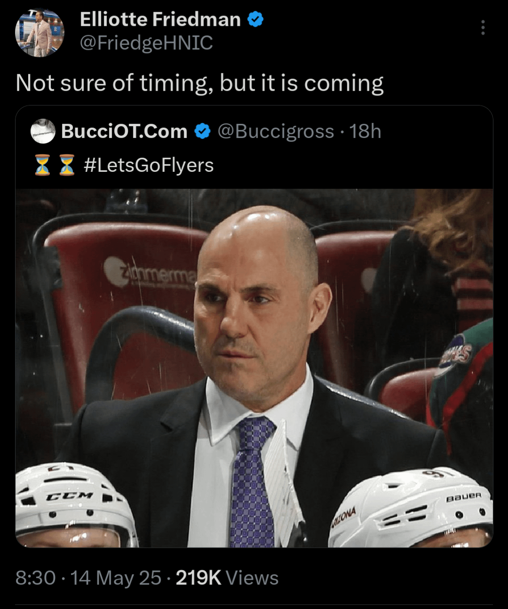The height and width of the screenshot is (609, 508).
Task: Click the first hourglass emoji
Action: (42, 165)
